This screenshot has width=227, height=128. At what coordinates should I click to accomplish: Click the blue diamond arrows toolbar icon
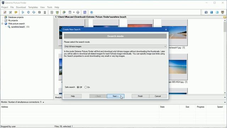click(x=34, y=12)
